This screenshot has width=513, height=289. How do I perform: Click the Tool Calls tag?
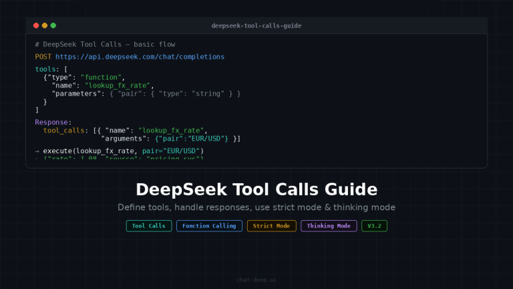pyautogui.click(x=149, y=225)
